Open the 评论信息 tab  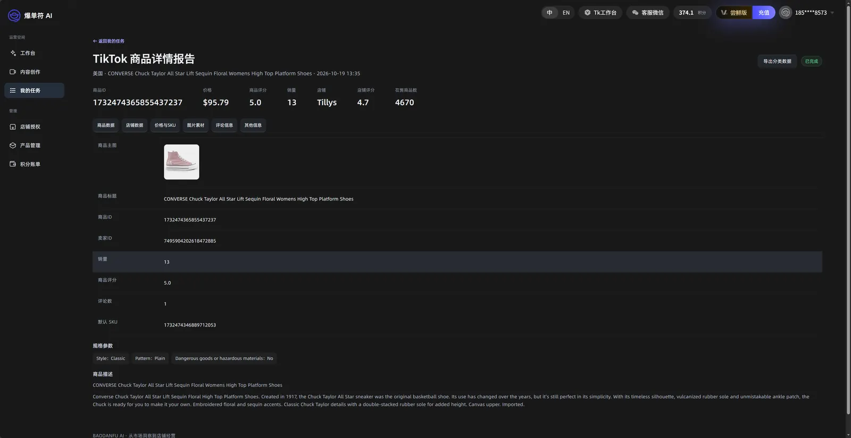pyautogui.click(x=224, y=125)
